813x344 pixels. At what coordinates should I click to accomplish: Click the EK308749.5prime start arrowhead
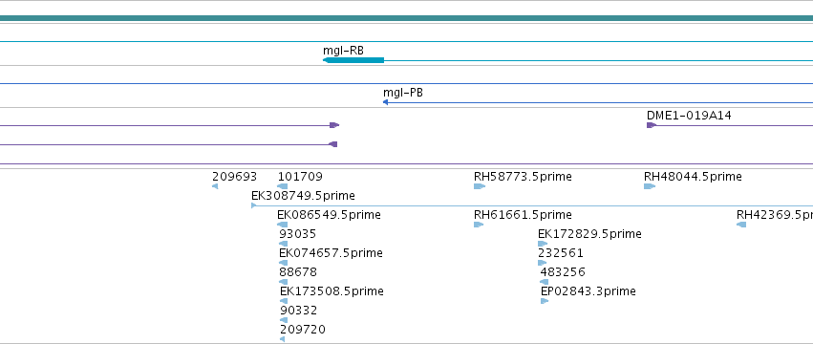(254, 205)
